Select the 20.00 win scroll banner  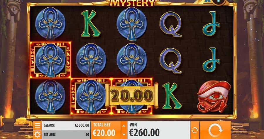(x=132, y=95)
